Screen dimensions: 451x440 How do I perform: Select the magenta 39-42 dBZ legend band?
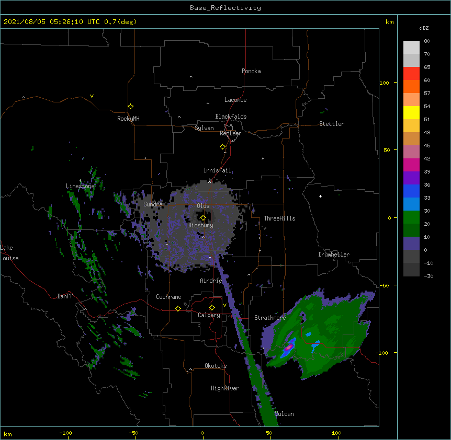tap(411, 165)
